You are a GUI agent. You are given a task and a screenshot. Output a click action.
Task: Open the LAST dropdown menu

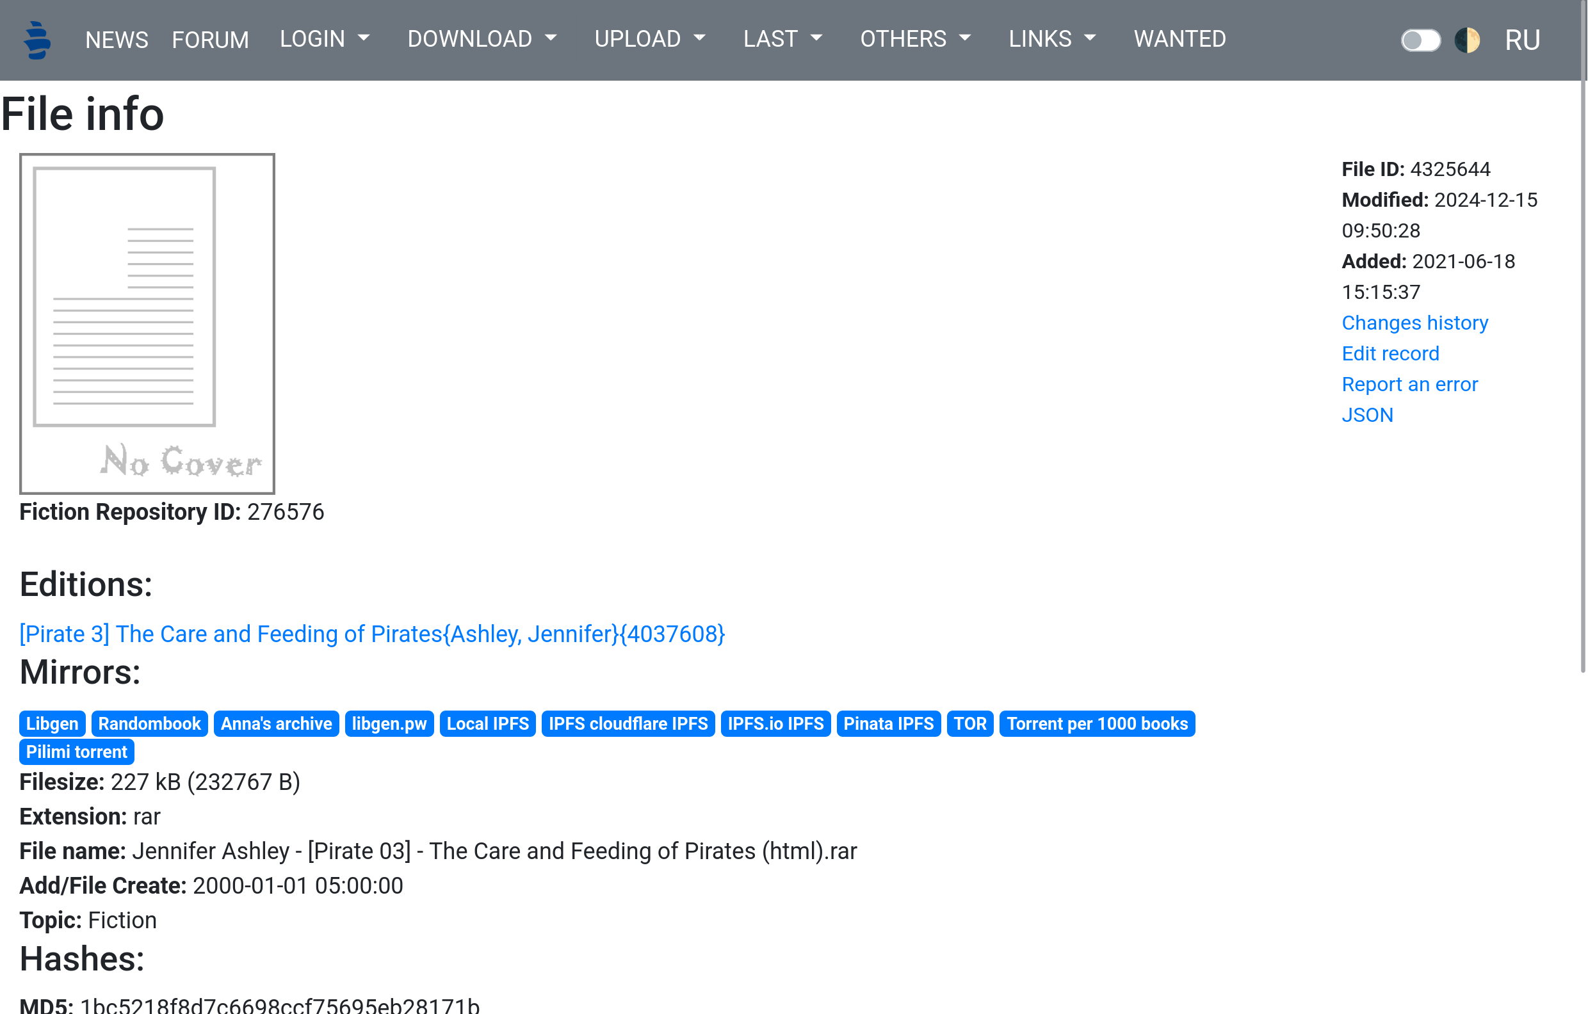pos(782,40)
